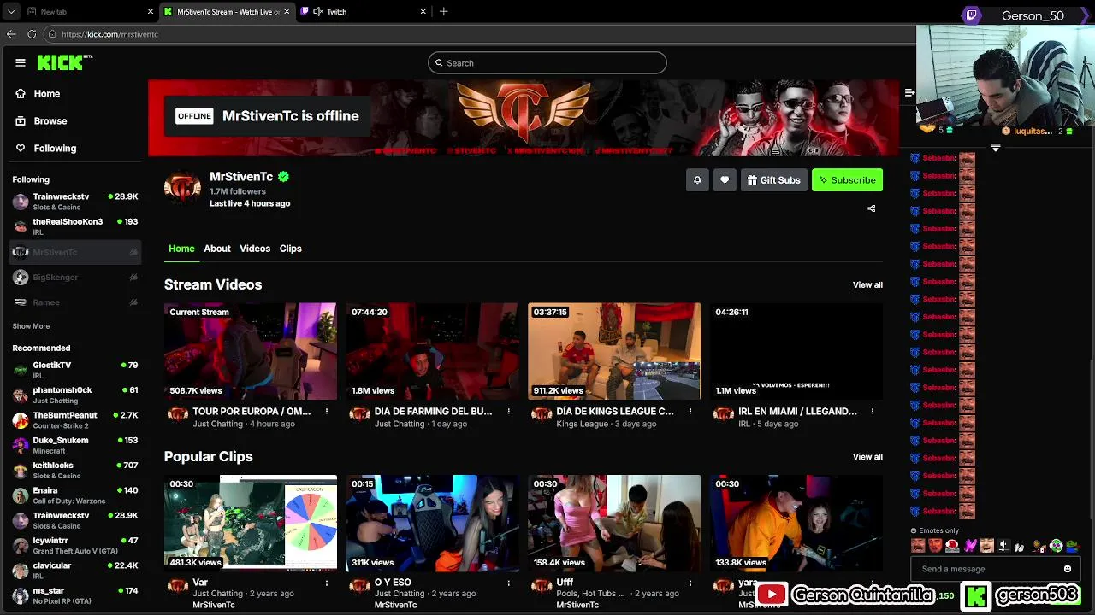Image resolution: width=1095 pixels, height=615 pixels.
Task: Open options for DÍA DE KINGS LEAGUE video
Action: pyautogui.click(x=690, y=412)
